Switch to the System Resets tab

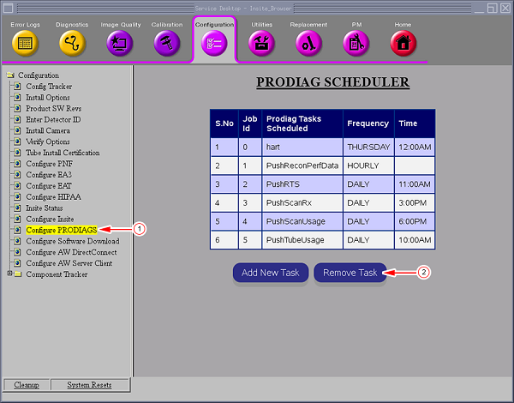(89, 385)
